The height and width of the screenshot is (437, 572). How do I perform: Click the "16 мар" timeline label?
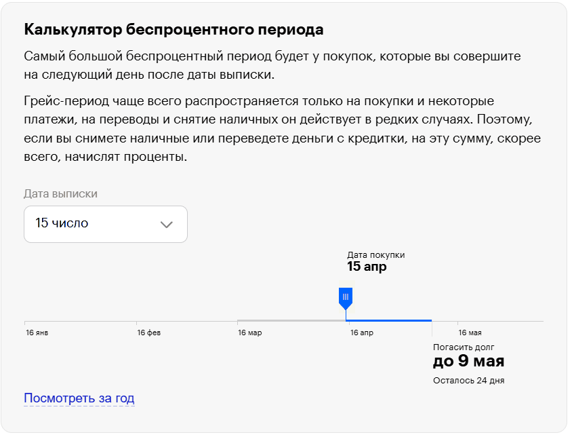point(249,333)
